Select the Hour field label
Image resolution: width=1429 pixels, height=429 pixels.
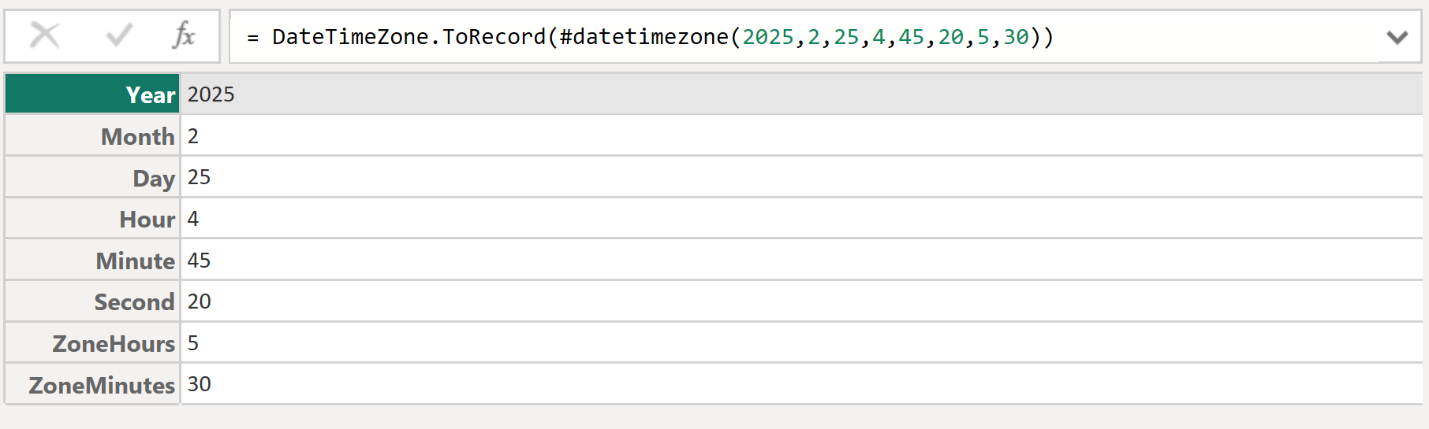[147, 220]
